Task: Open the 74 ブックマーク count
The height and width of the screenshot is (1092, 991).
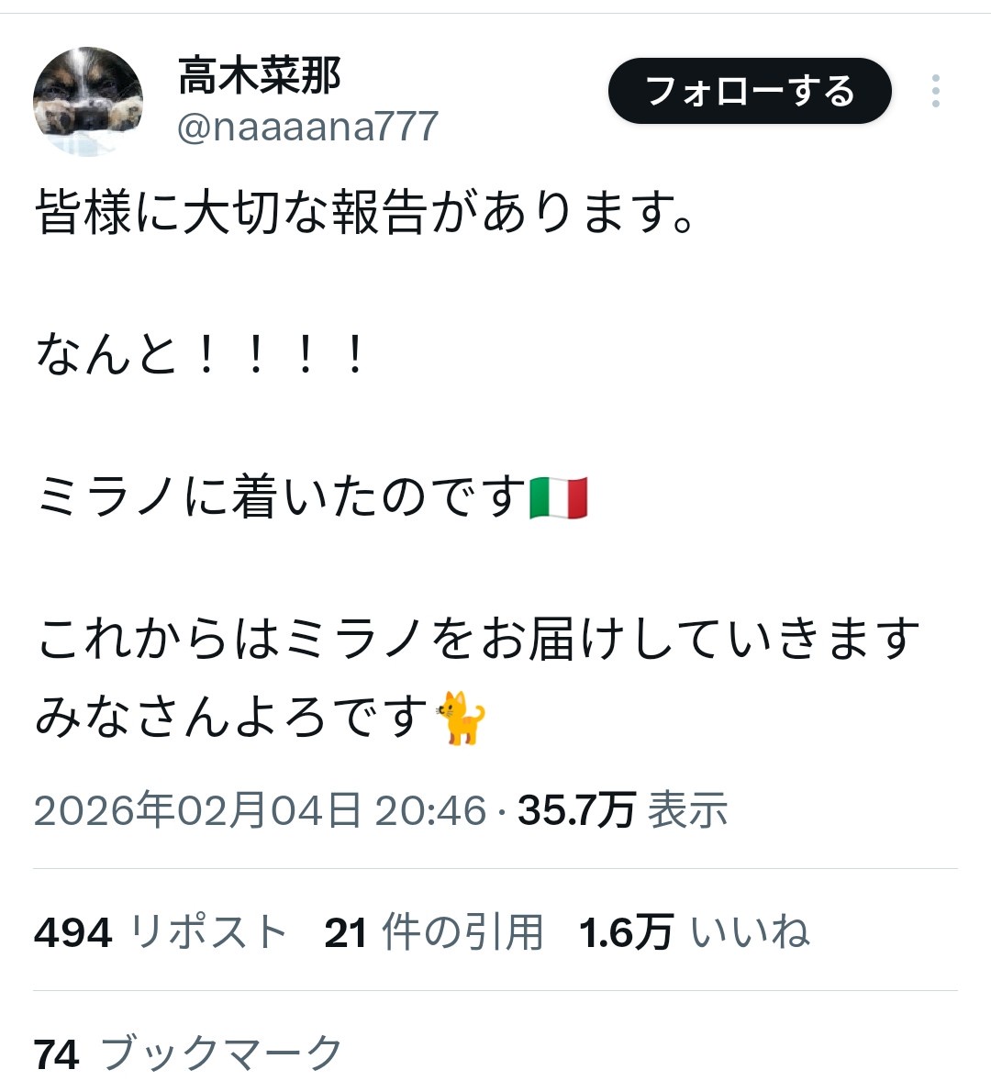Action: [x=188, y=1053]
